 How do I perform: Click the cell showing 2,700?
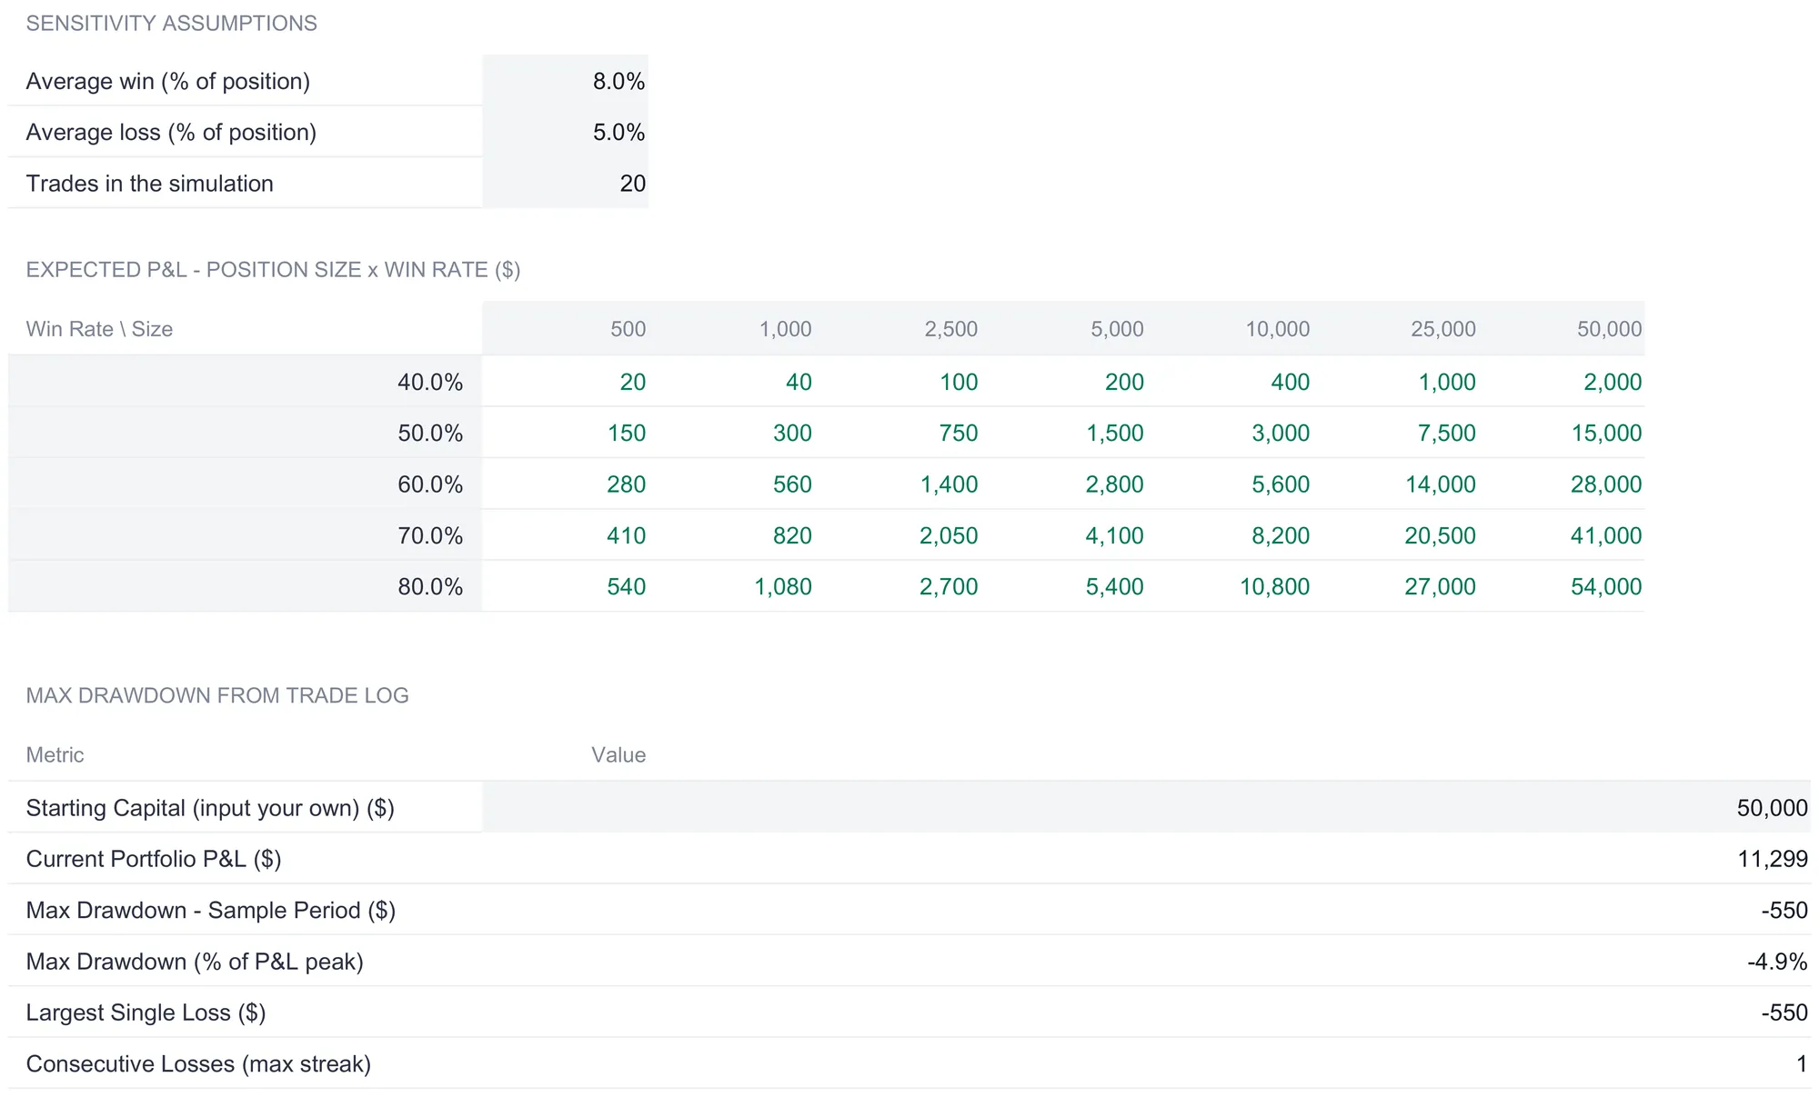[x=949, y=585]
